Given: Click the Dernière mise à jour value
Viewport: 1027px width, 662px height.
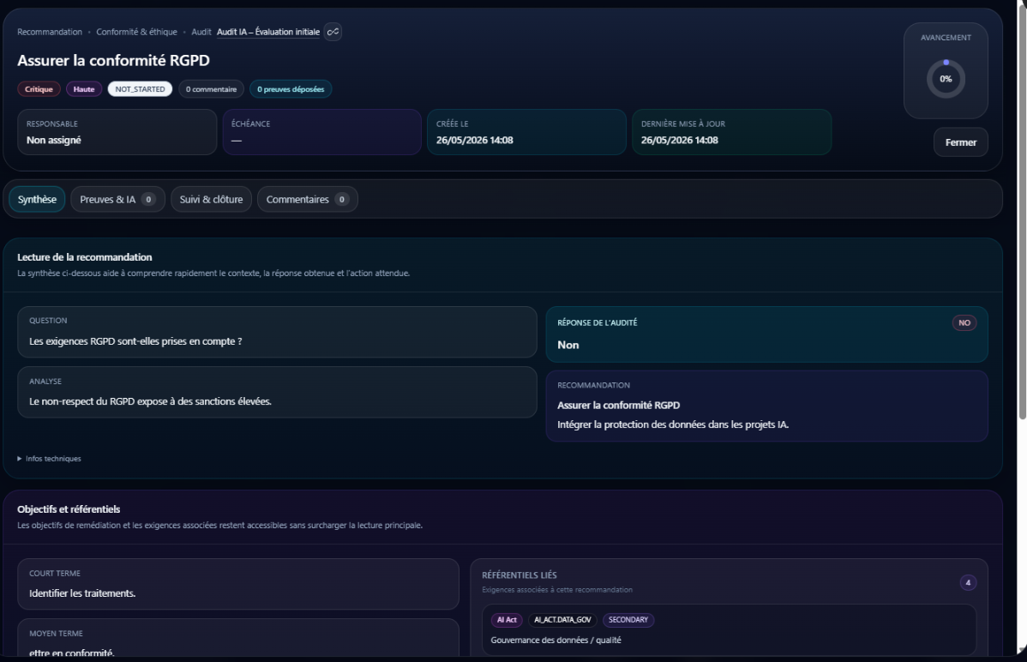Looking at the screenshot, I should (x=679, y=141).
